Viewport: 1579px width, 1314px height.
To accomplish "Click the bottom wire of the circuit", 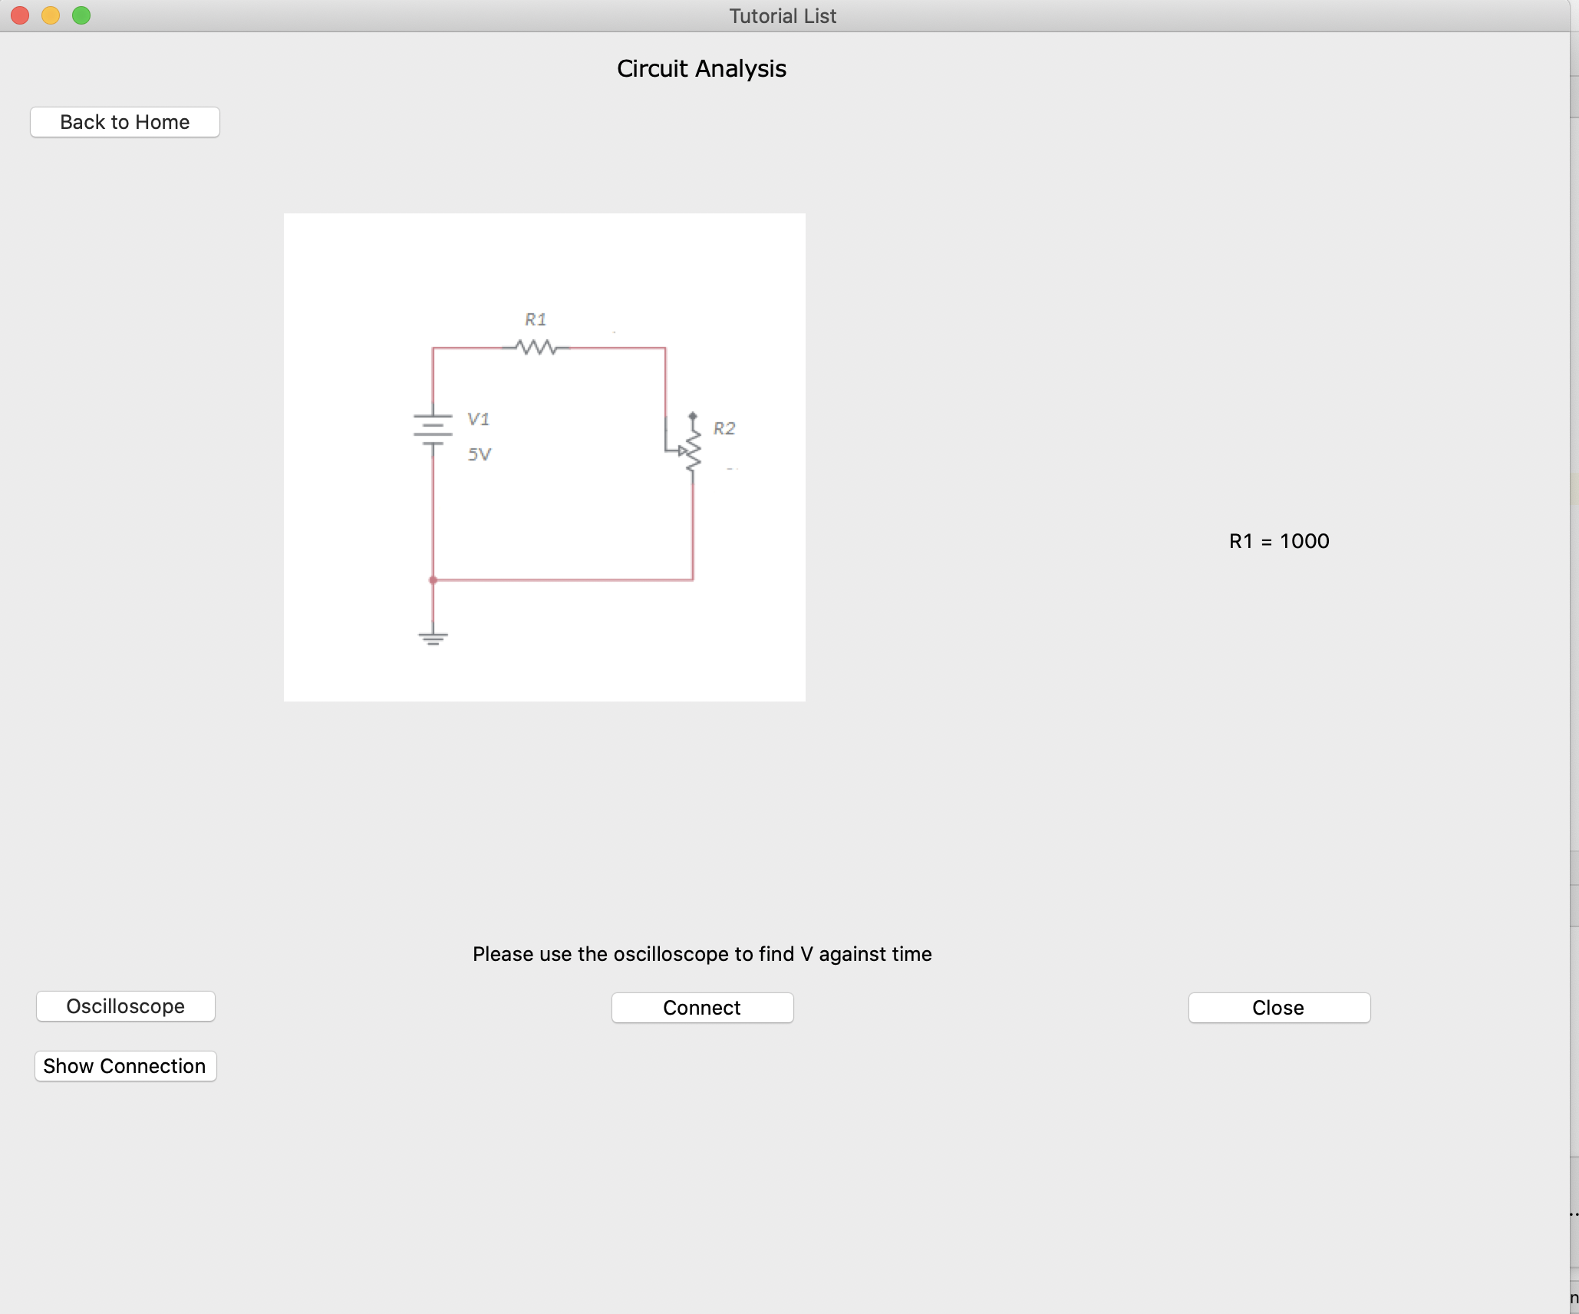I will 563,580.
